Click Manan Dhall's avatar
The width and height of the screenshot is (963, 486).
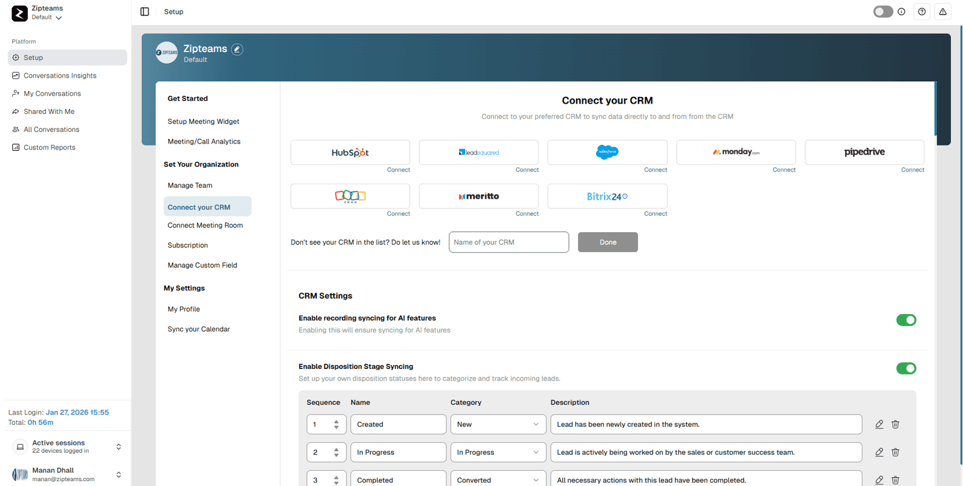coord(20,474)
